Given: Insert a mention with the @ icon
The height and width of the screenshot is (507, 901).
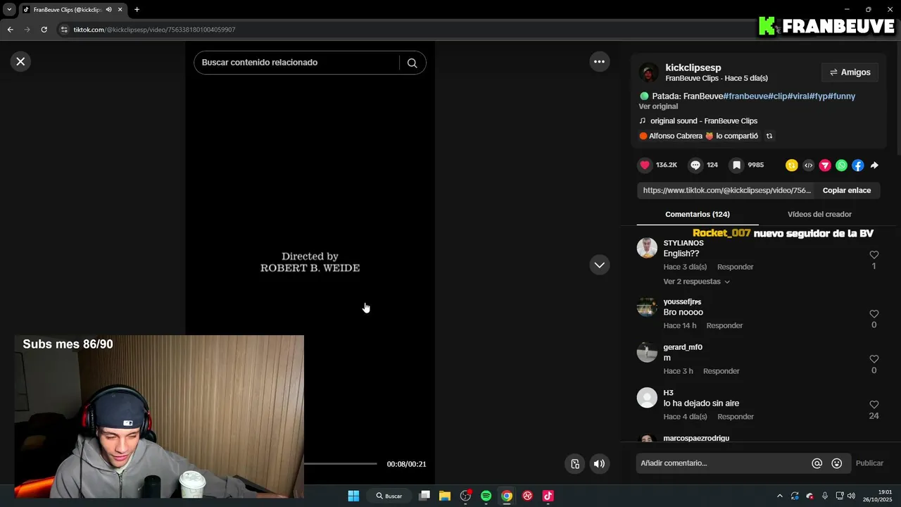Looking at the screenshot, I should click(817, 463).
